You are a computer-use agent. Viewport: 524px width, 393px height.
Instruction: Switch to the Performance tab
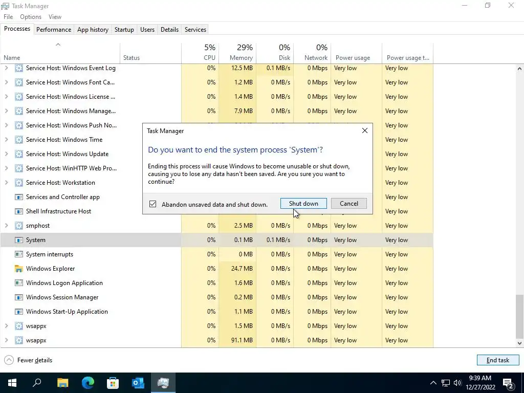(x=54, y=30)
